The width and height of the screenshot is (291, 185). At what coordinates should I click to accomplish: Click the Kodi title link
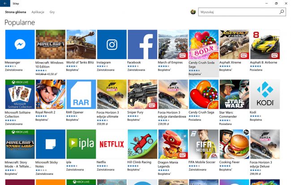point(253,112)
